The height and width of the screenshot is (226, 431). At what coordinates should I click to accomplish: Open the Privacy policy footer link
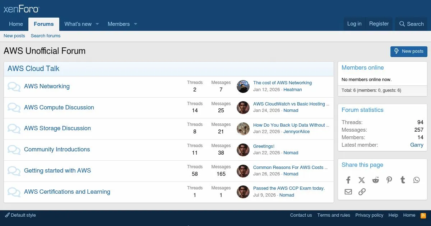(369, 215)
